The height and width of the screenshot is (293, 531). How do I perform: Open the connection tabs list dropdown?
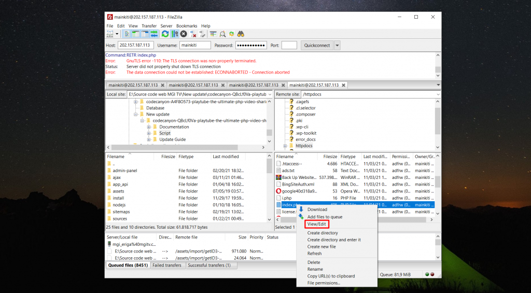click(438, 85)
